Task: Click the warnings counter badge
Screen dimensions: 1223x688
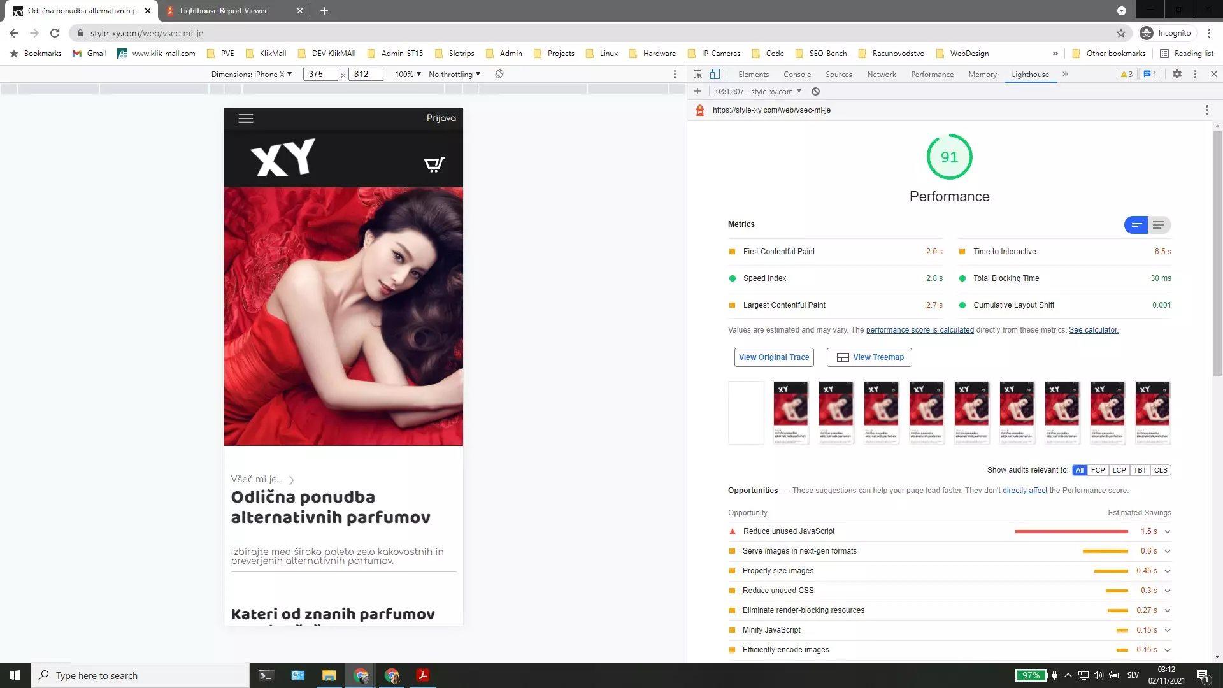Action: tap(1126, 75)
